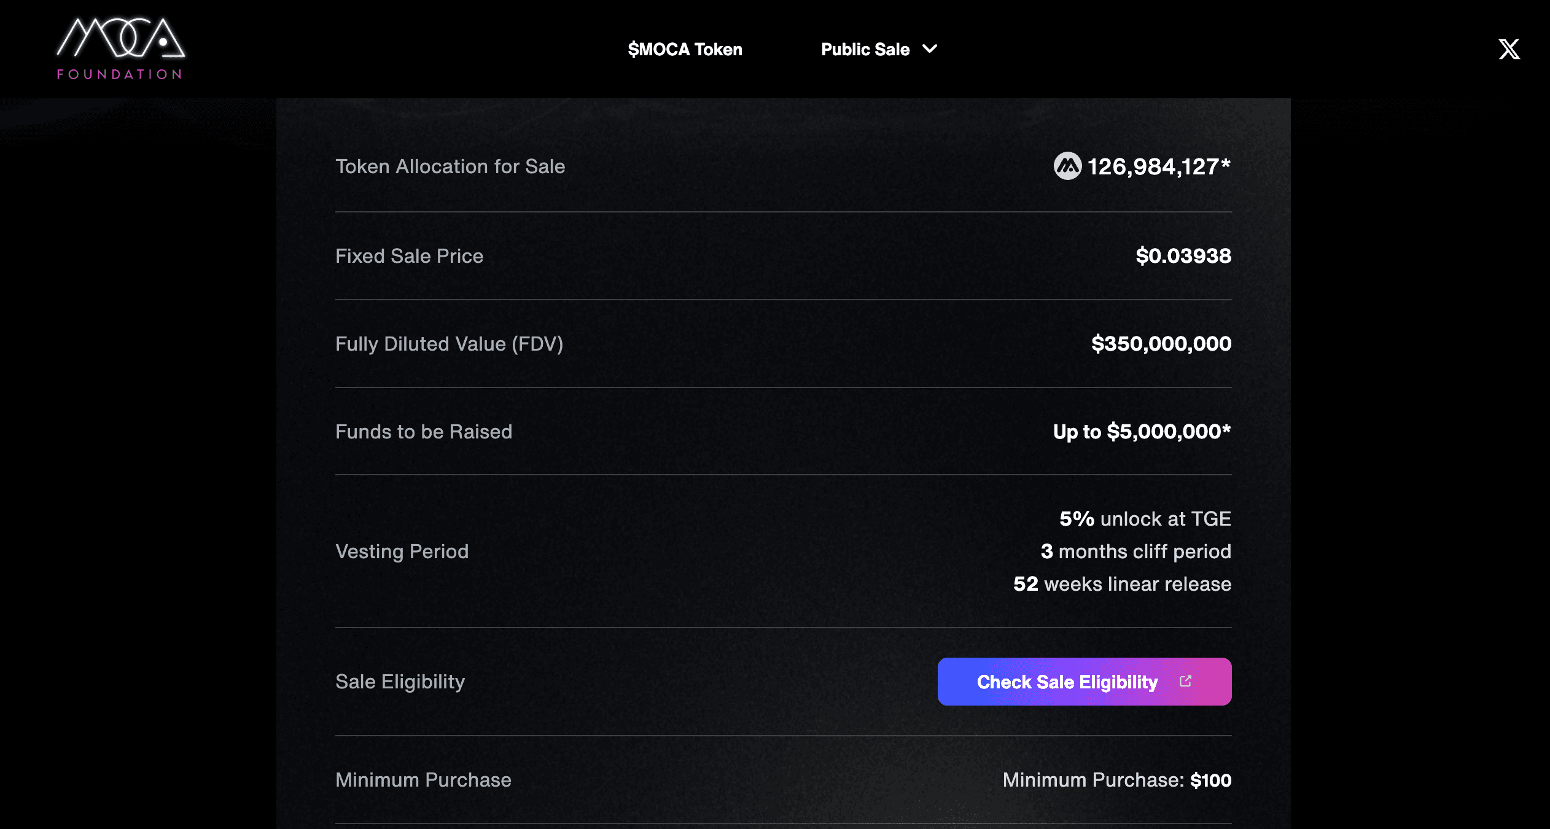The image size is (1550, 829).
Task: Click the Funds to be Raised label
Action: click(x=423, y=432)
